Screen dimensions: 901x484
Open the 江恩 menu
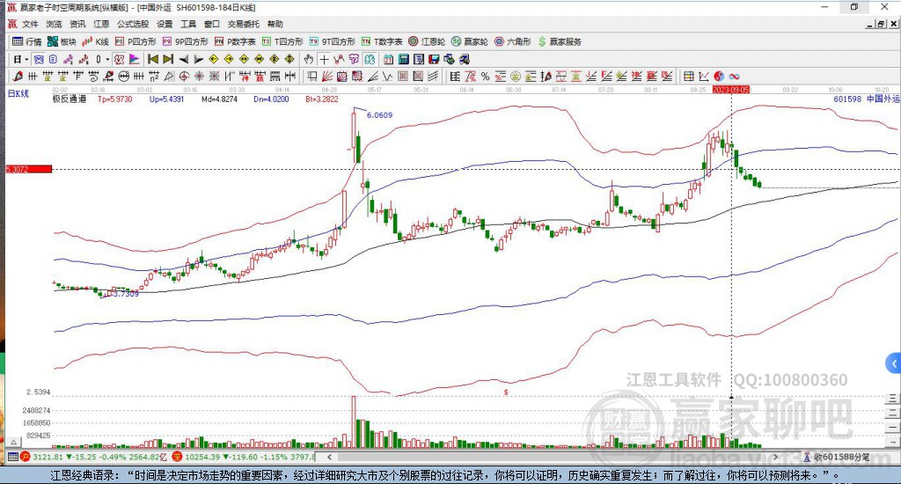(101, 24)
